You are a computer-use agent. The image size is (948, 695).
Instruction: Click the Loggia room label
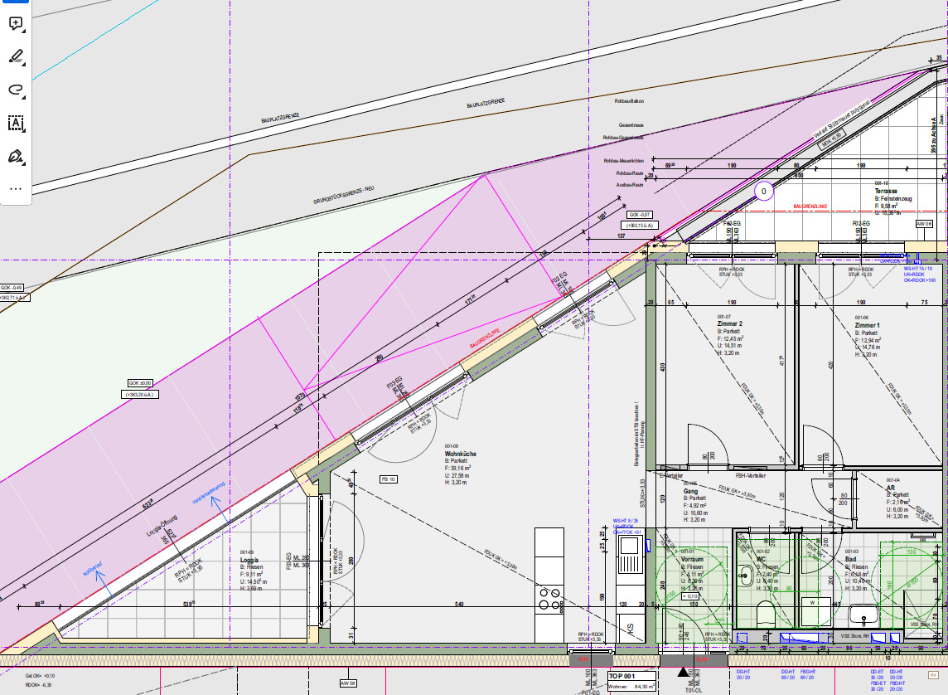(251, 560)
